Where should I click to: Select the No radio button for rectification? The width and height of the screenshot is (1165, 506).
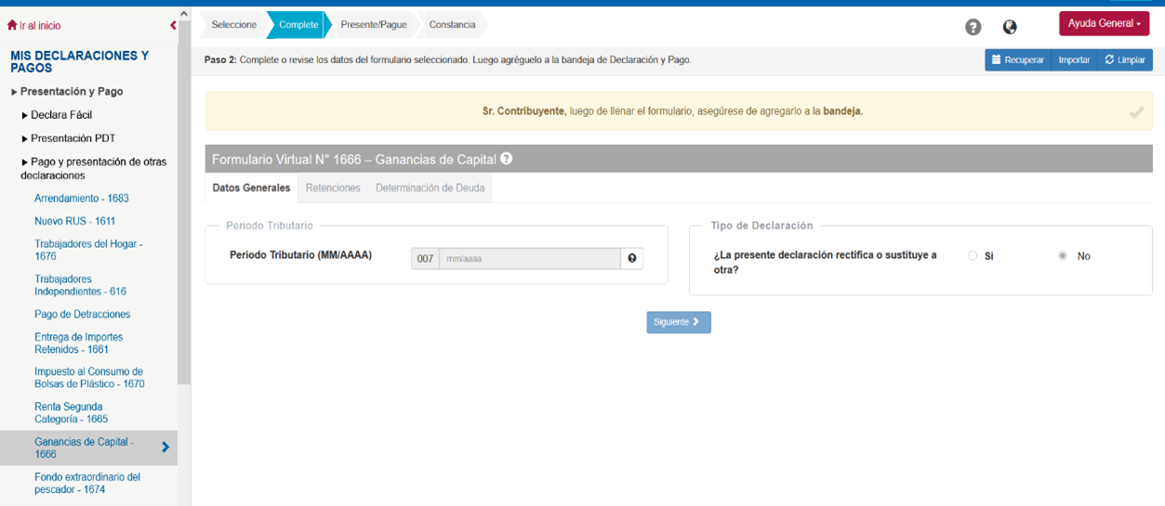tap(1063, 256)
